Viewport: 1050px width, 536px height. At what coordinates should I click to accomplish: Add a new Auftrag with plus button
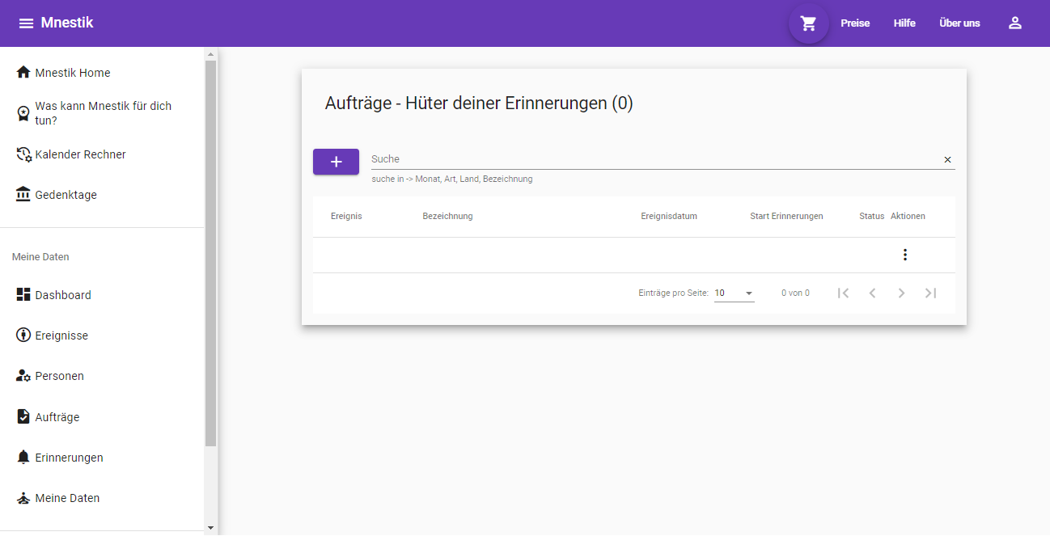click(x=336, y=162)
